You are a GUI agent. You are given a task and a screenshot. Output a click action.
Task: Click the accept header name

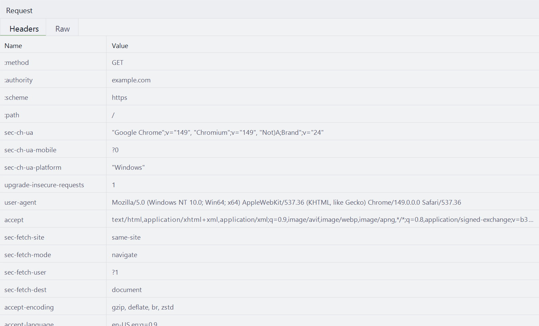14,220
